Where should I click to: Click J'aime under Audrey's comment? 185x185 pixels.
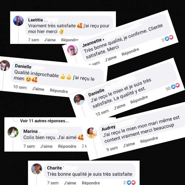129,144
